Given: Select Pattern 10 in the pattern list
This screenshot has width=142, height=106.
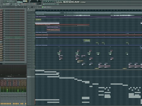Looking at the screenshot, I should [29, 82].
